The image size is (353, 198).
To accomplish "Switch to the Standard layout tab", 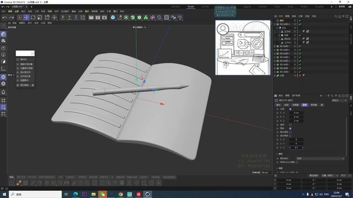I will coord(175,7).
